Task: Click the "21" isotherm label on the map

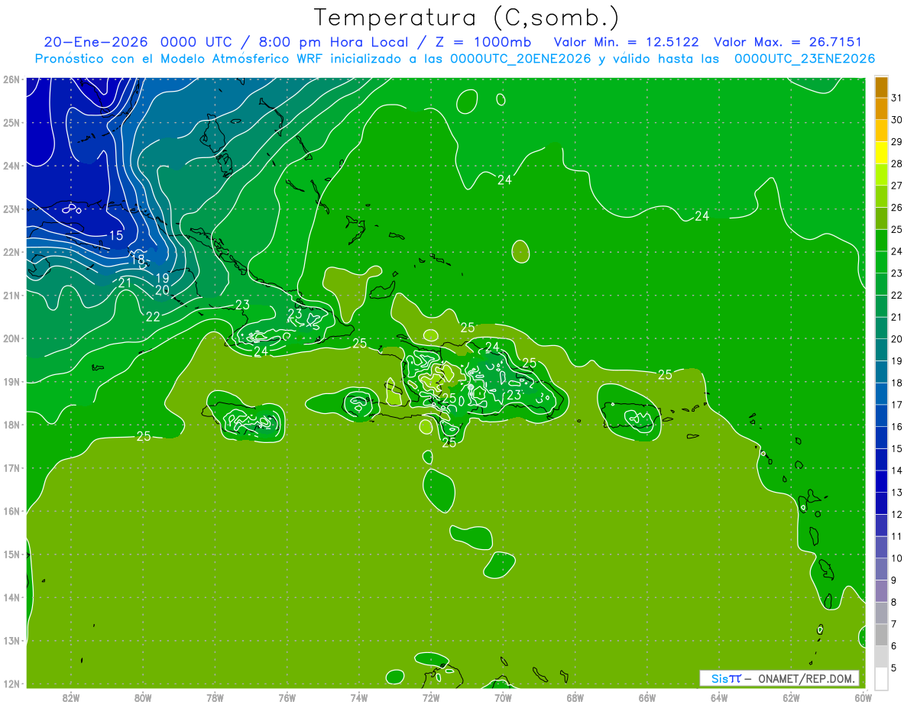Action: (125, 283)
